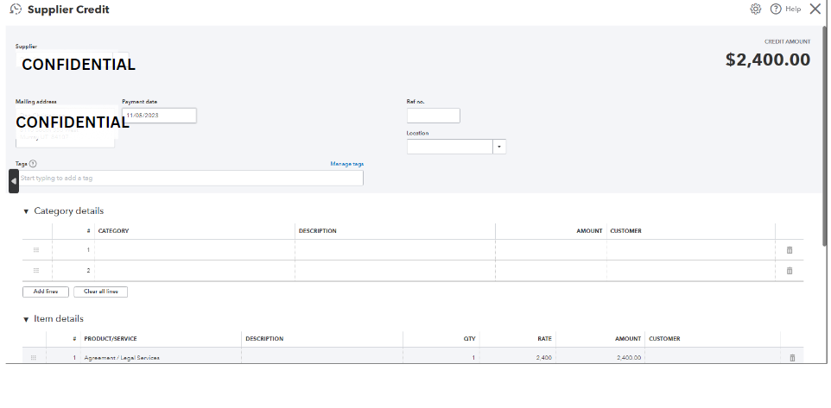Collapse the Item details section
831x408 pixels.
(26, 320)
